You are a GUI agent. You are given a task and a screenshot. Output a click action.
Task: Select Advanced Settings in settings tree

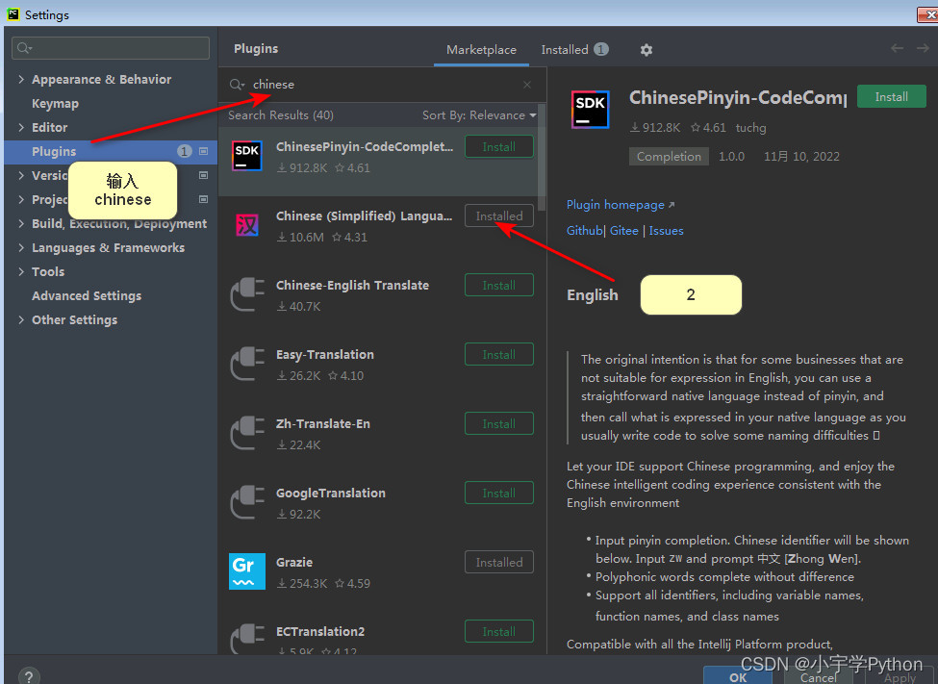coord(87,295)
